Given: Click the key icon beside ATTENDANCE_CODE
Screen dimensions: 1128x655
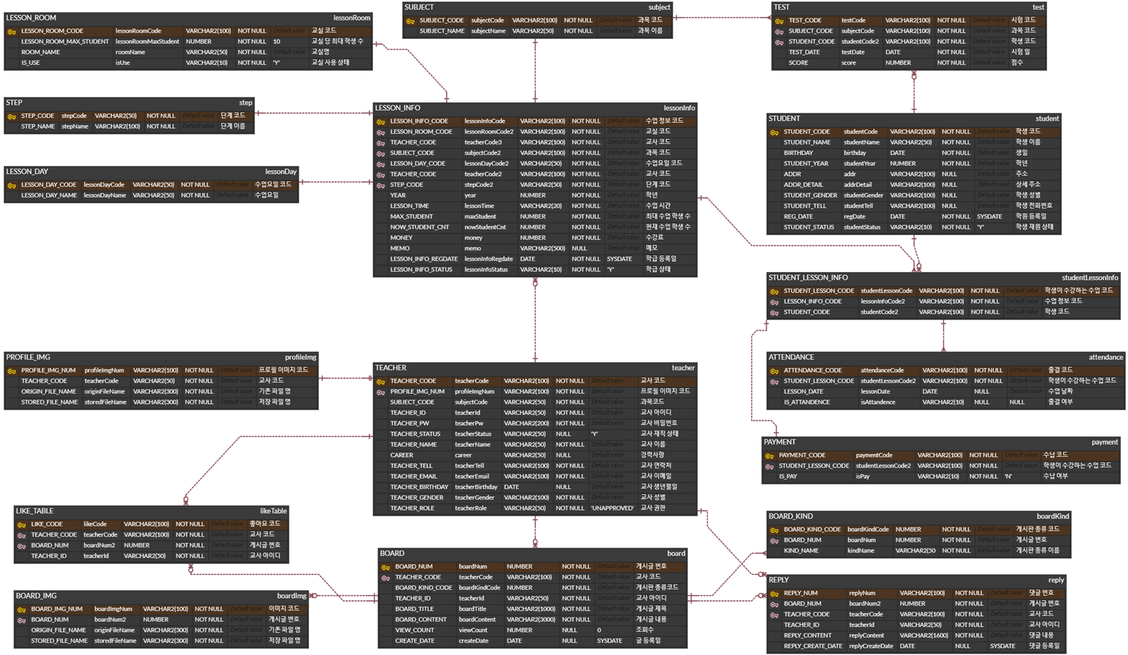Looking at the screenshot, I should click(774, 371).
